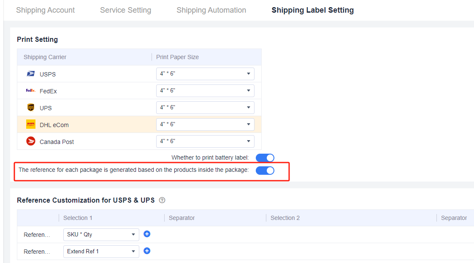Expand FedEx print paper size dropdown
Image resolution: width=474 pixels, height=263 pixels.
pos(205,91)
